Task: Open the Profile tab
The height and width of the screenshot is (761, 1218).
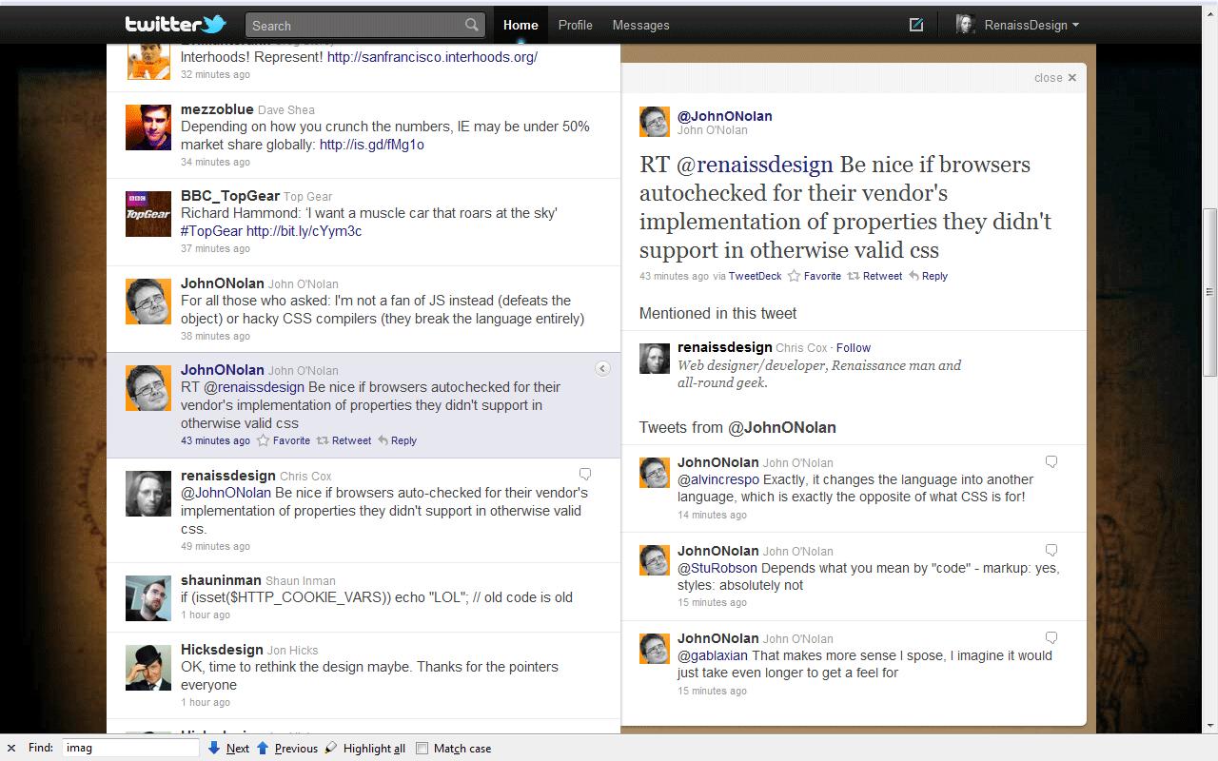Action: click(575, 26)
